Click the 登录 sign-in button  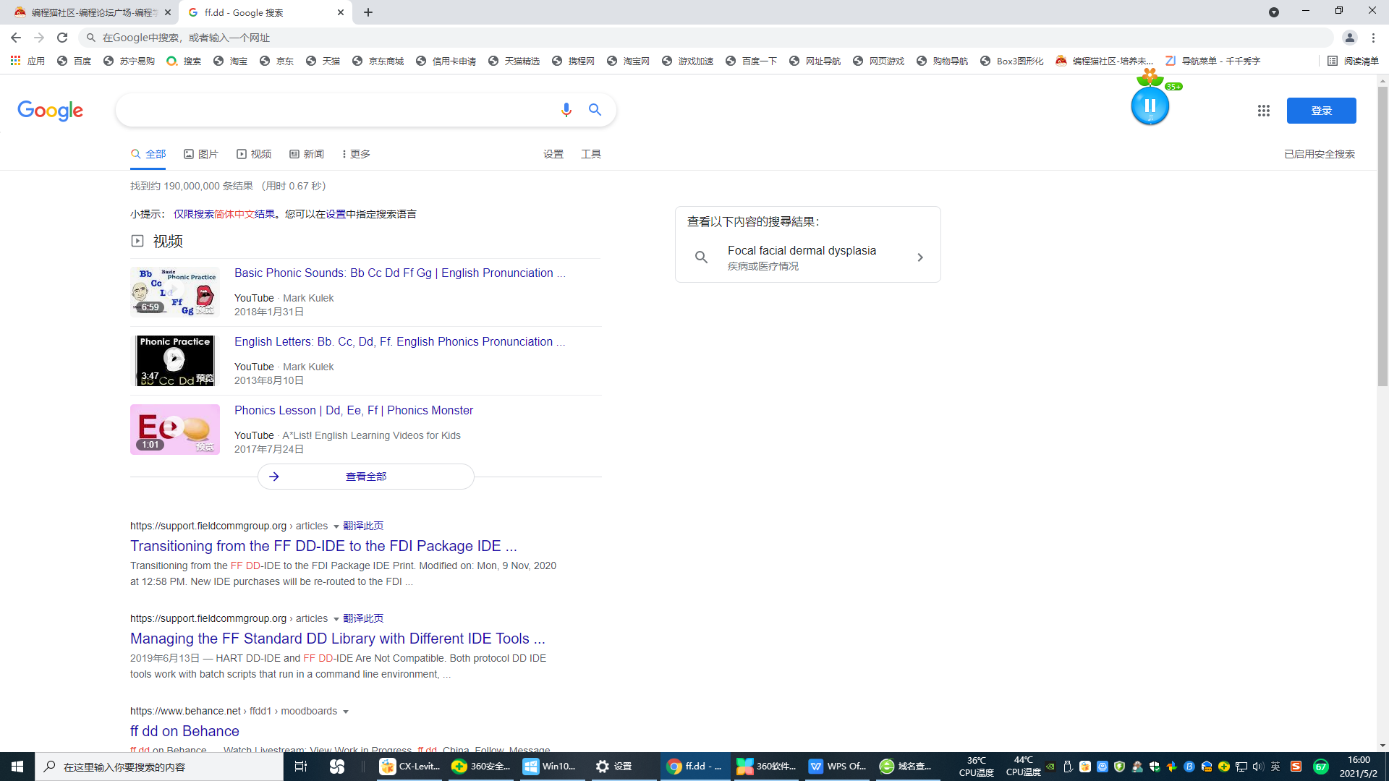click(x=1322, y=111)
